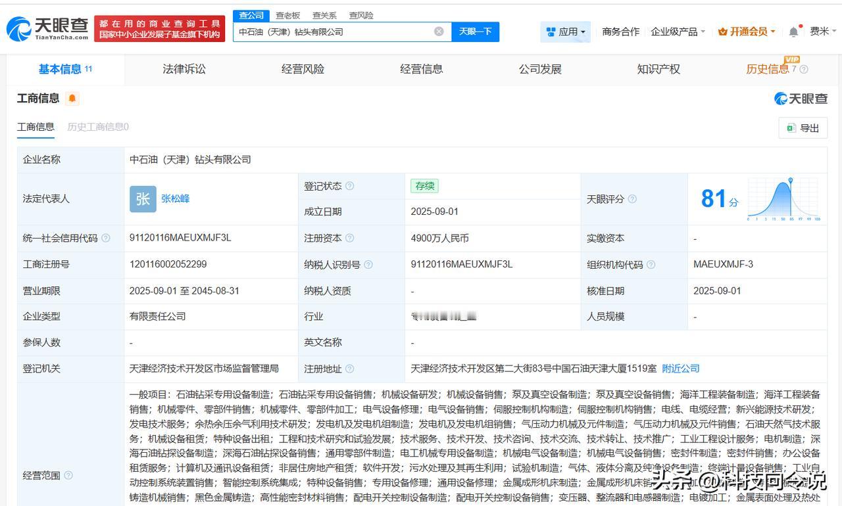
Task: Click company name 中石油（天津）钻头有限公司 in table
Action: 190,160
